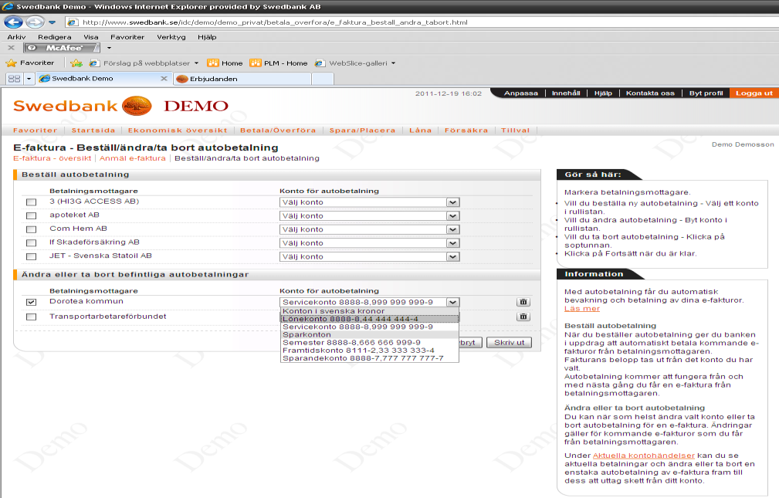The image size is (779, 498).
Task: Open a new blank browser tab
Action: [x=323, y=79]
